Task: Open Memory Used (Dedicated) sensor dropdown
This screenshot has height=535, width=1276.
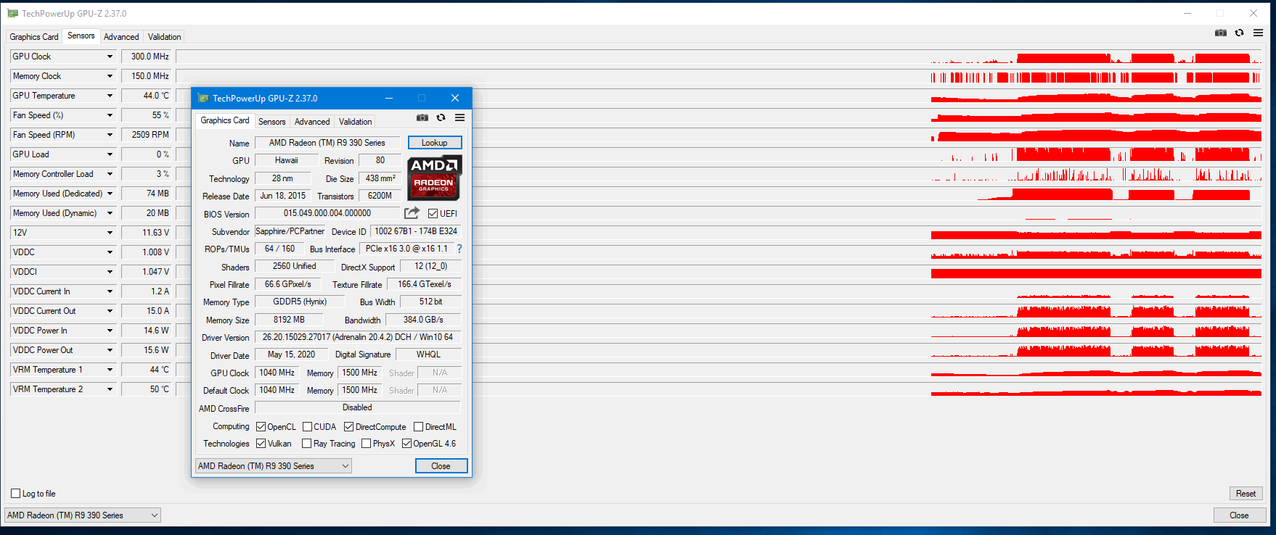Action: coord(110,194)
